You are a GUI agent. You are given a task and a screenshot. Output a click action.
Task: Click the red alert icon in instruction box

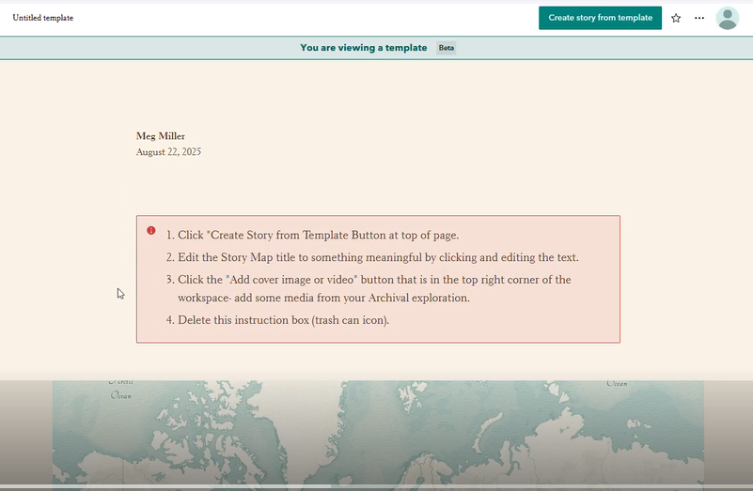click(x=151, y=230)
